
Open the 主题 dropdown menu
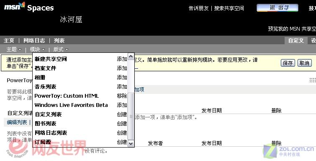point(14,49)
